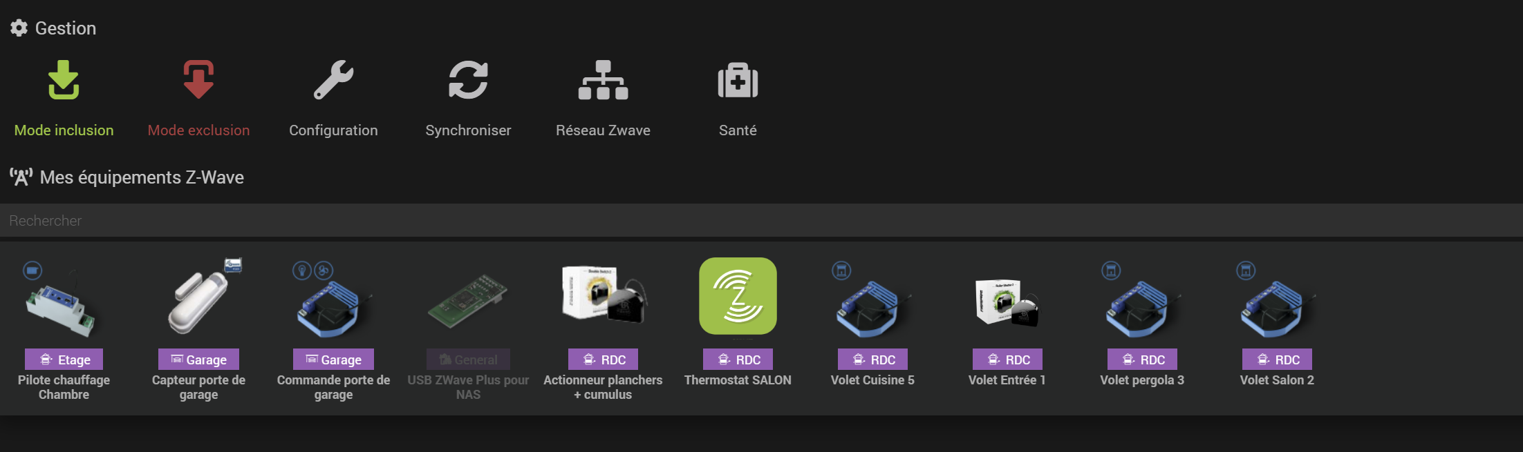Open the Commande porte de garage module image

coord(333,308)
